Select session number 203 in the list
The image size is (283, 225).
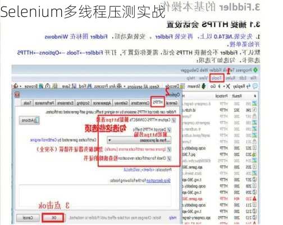click(220, 155)
